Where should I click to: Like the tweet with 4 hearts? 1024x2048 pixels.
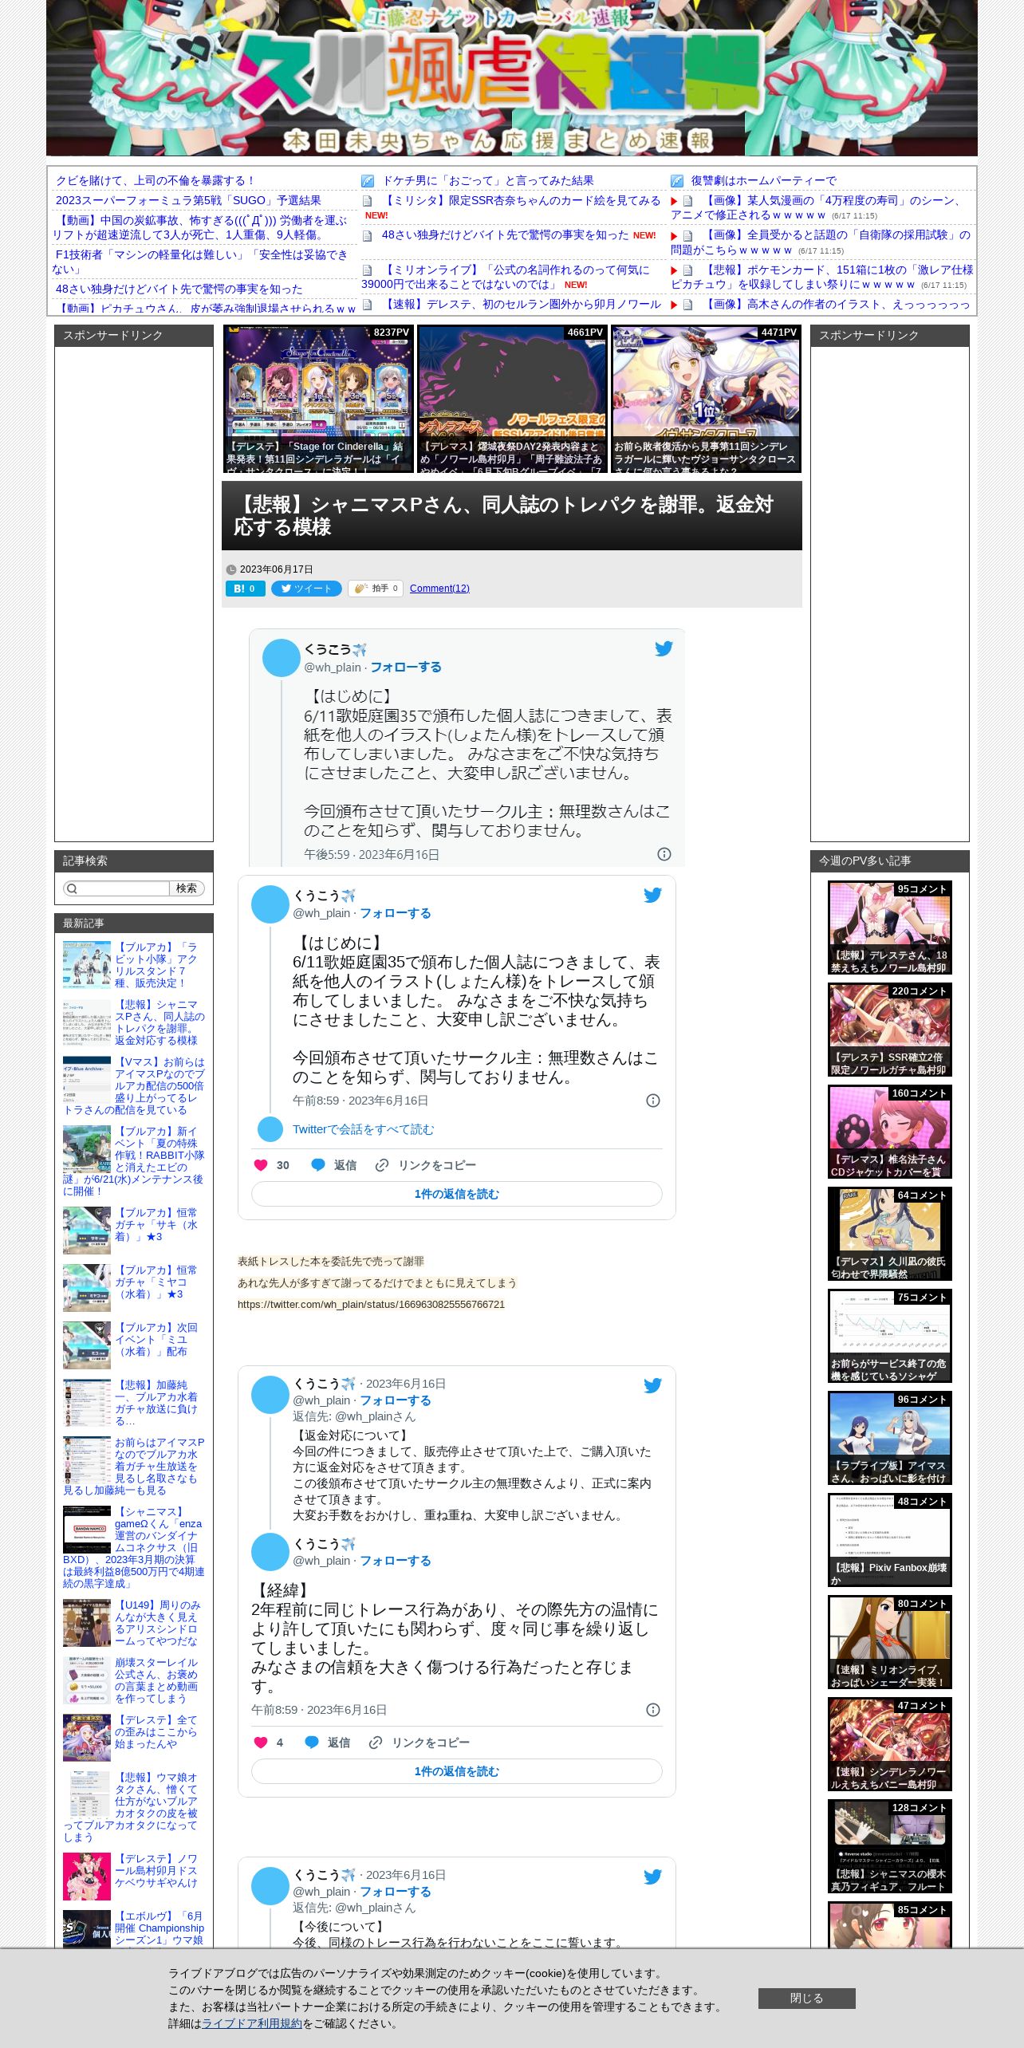tap(261, 1743)
